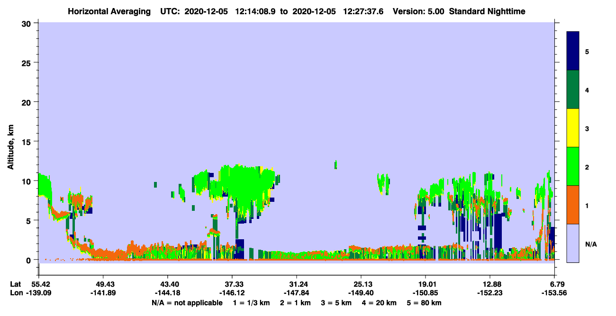This screenshot has height=316, width=616.
Task: Click the dark green colorbar segment labeled 4
Action: tap(573, 90)
